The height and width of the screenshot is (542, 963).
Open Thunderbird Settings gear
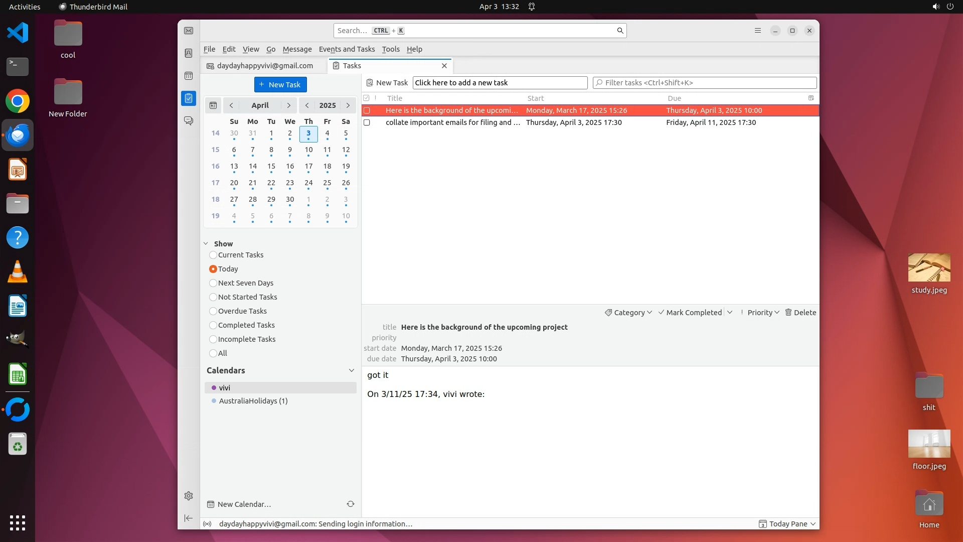pos(189,496)
